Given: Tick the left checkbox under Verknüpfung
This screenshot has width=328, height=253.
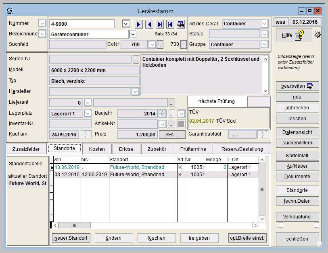Looking at the screenshot, I should click(x=280, y=225).
